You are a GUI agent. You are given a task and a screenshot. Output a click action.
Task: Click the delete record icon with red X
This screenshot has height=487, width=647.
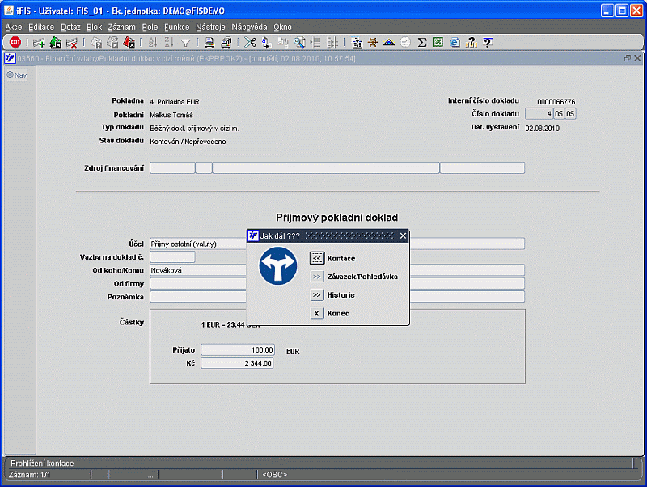tap(72, 42)
